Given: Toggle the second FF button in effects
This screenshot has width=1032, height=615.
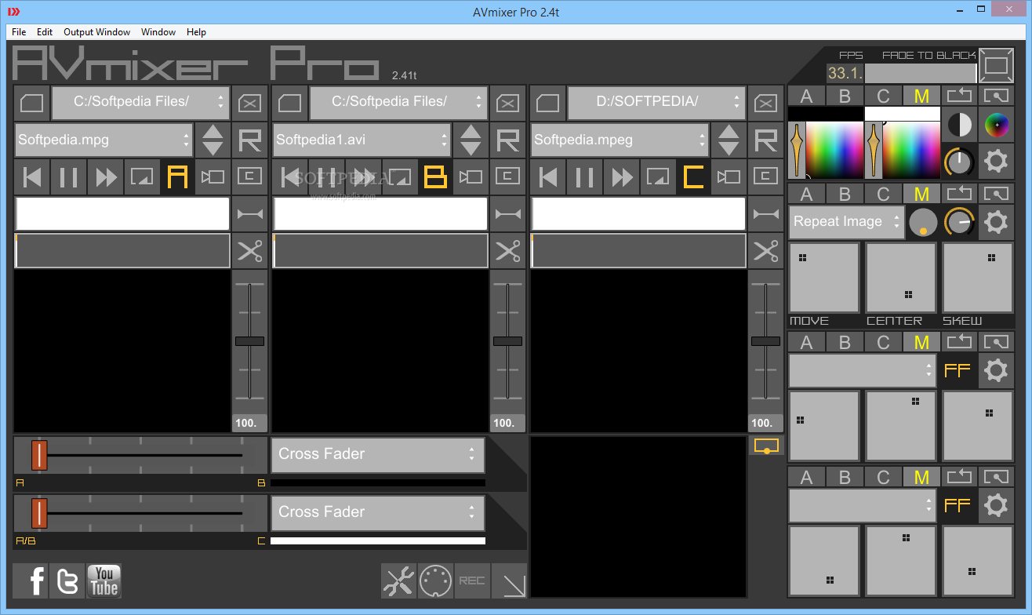Looking at the screenshot, I should tap(958, 505).
